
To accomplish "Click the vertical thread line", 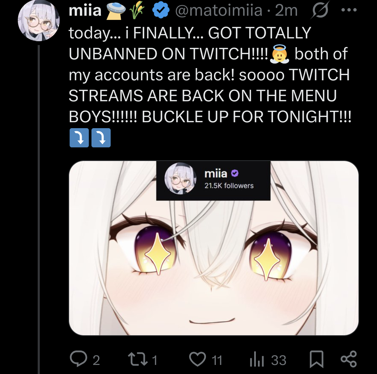I will [39, 209].
